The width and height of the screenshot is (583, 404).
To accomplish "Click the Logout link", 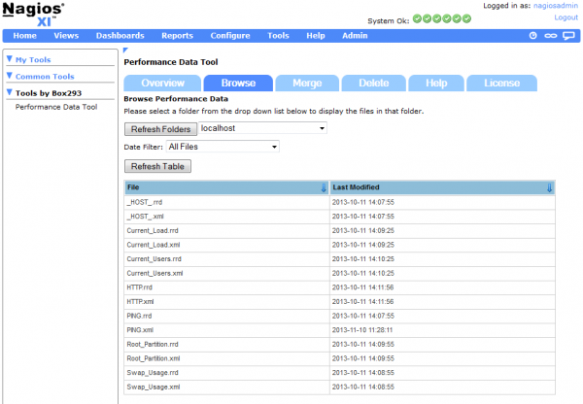I will pos(566,17).
